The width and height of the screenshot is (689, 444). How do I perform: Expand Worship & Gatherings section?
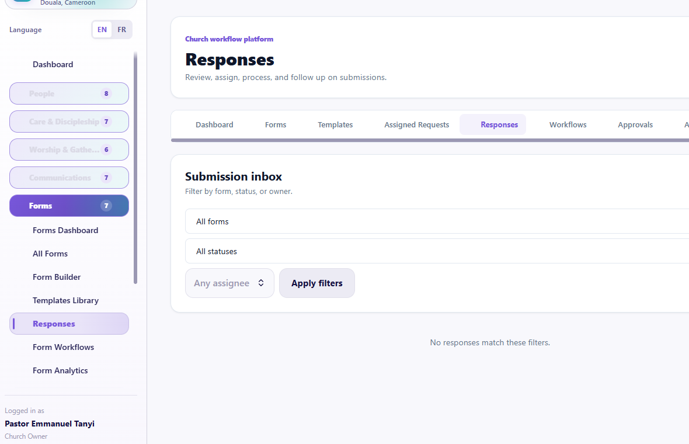(x=69, y=150)
